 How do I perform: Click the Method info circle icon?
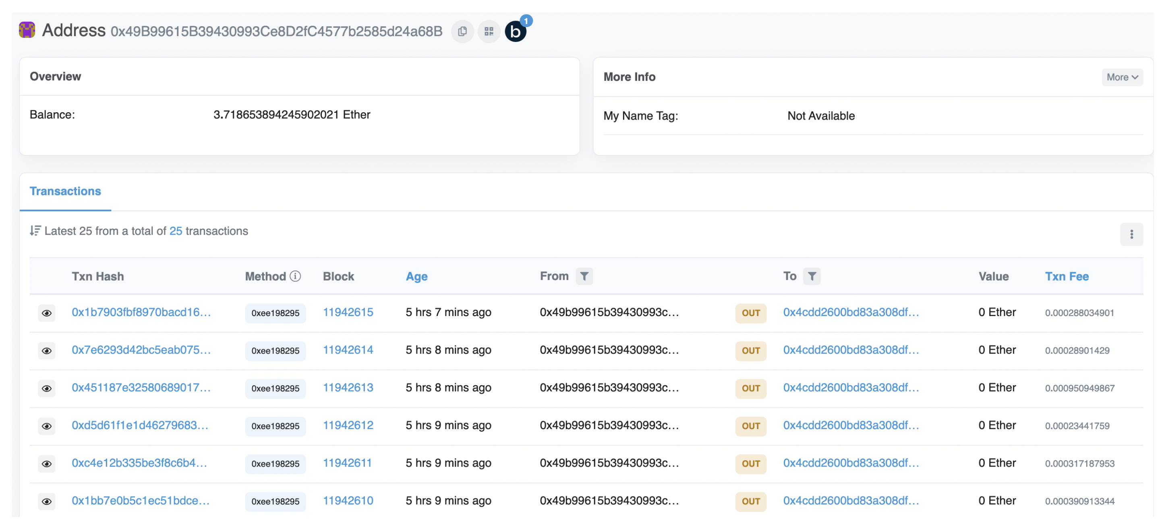(295, 276)
